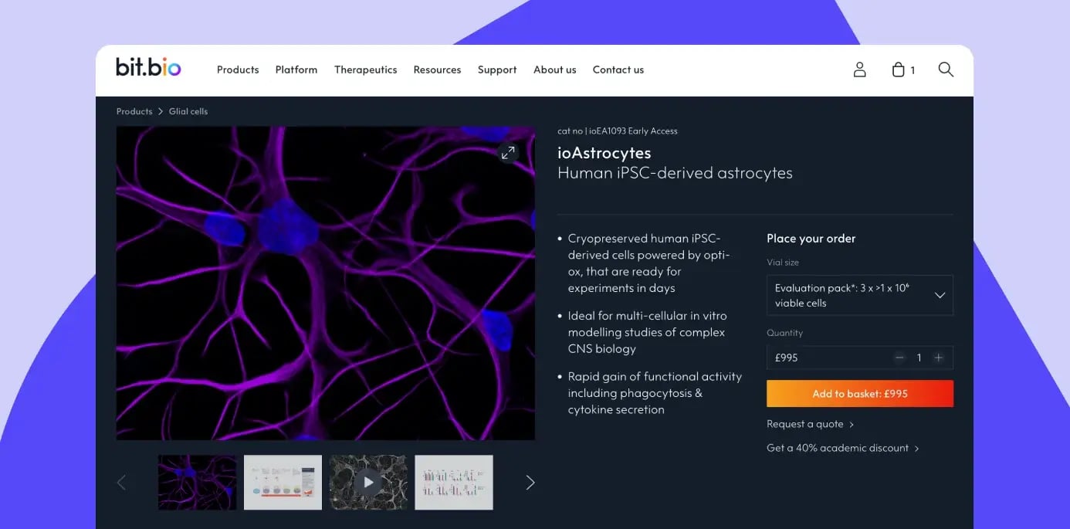Go to the bit.bio logo home
Image resolution: width=1070 pixels, height=529 pixels.
tap(148, 68)
